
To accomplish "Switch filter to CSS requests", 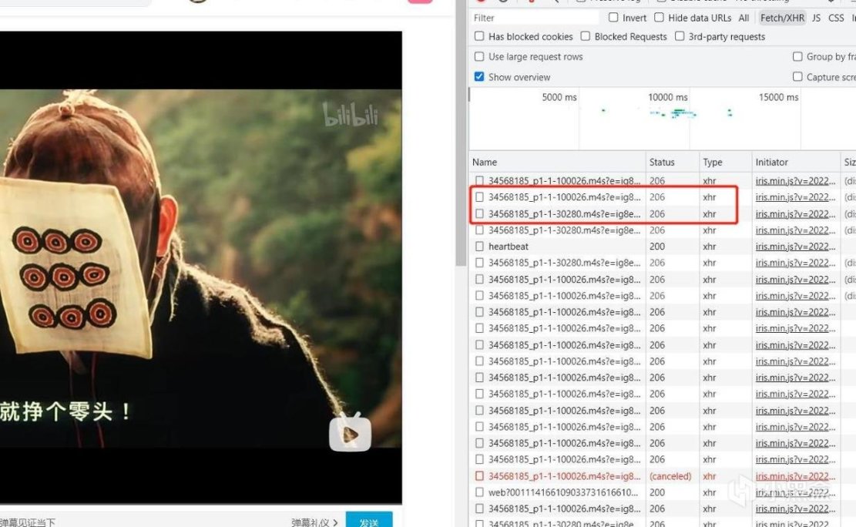I will tap(836, 18).
